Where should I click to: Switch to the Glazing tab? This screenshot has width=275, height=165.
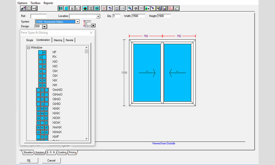point(58,40)
